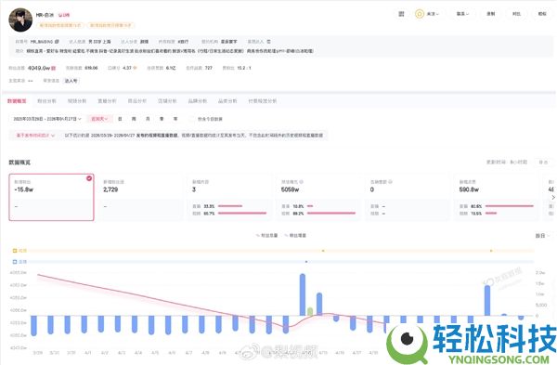This screenshot has height=365, width=557.
Task: Click the 33.3% progress bar in the value 3 card
Action: (230, 206)
